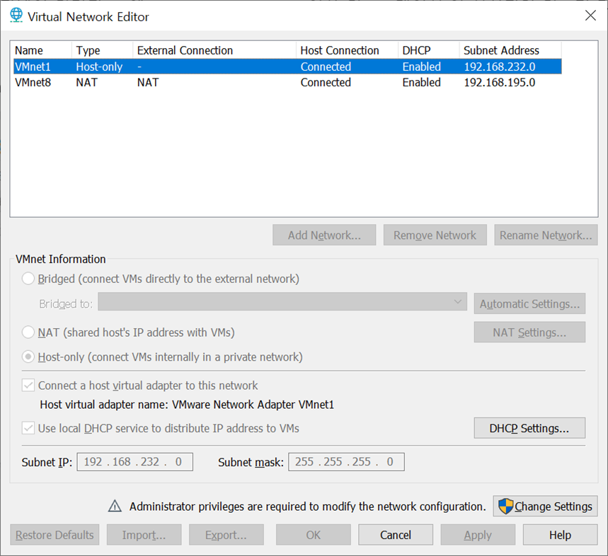
Task: Click Add Network button
Action: click(x=324, y=235)
